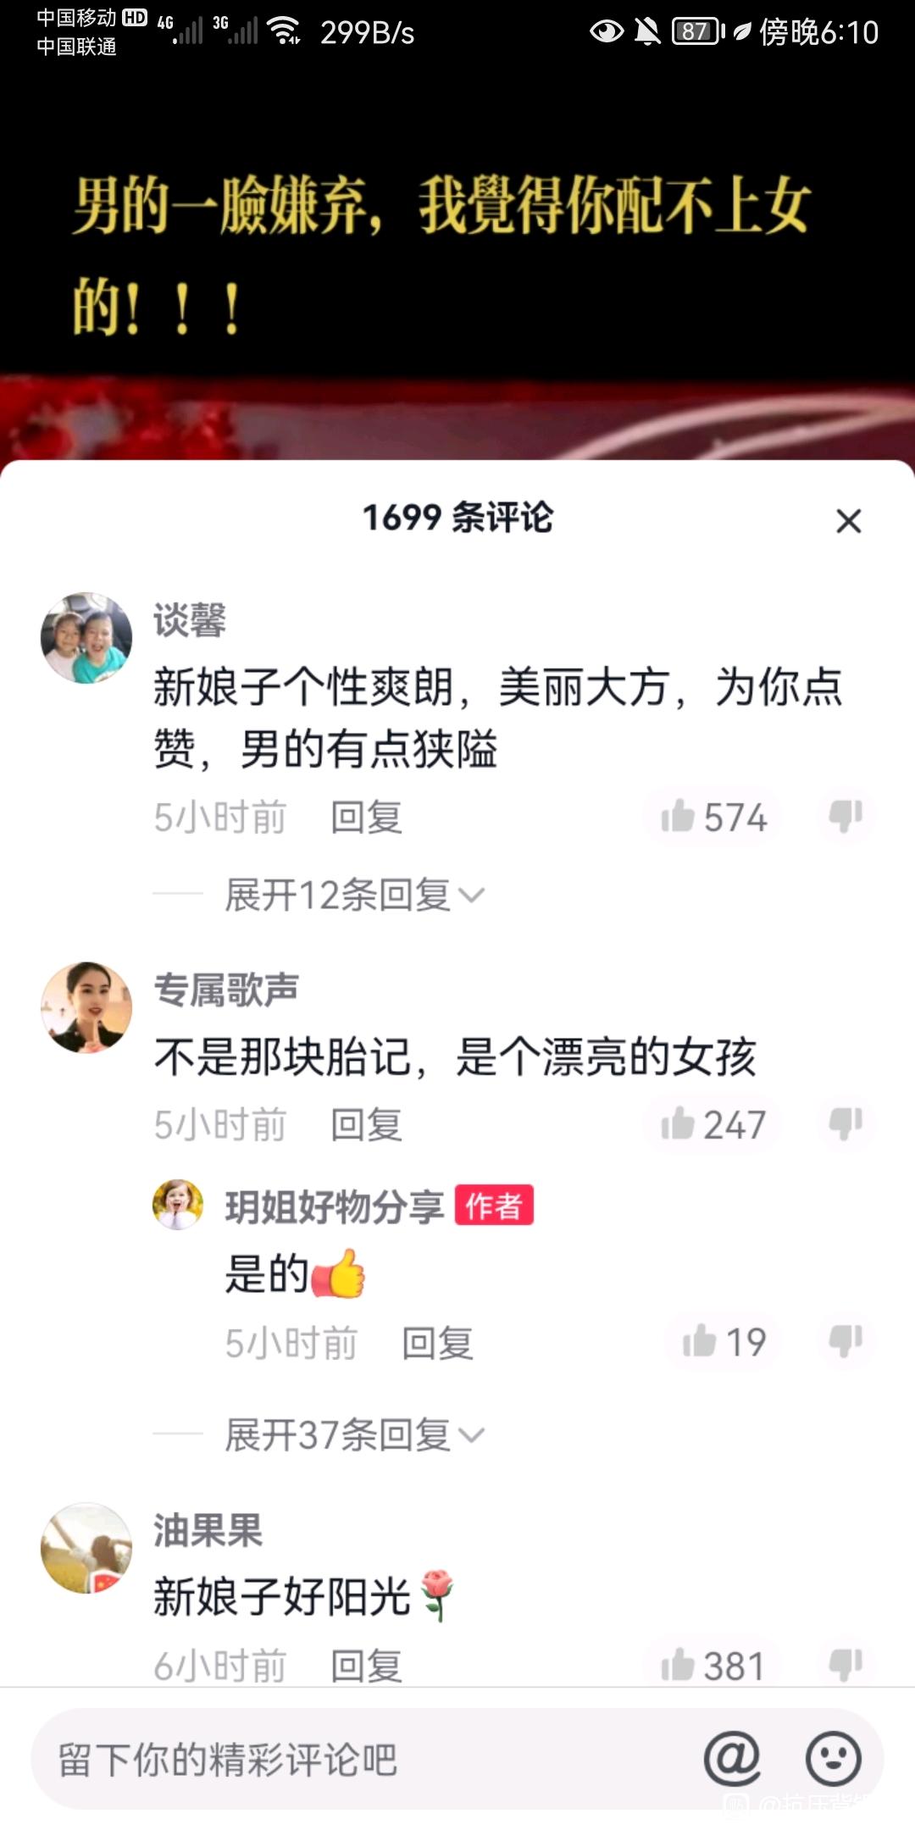The width and height of the screenshot is (915, 1830).
Task: Dislike 谈馨's comment
Action: click(846, 817)
